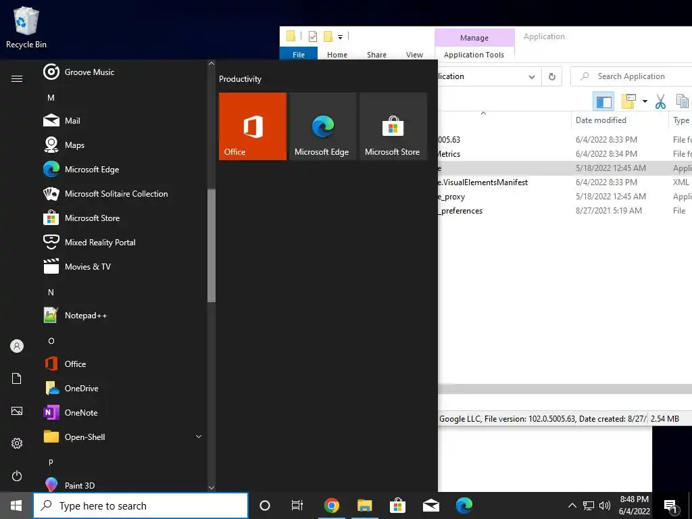Click the Properties quick access icon

(x=313, y=36)
